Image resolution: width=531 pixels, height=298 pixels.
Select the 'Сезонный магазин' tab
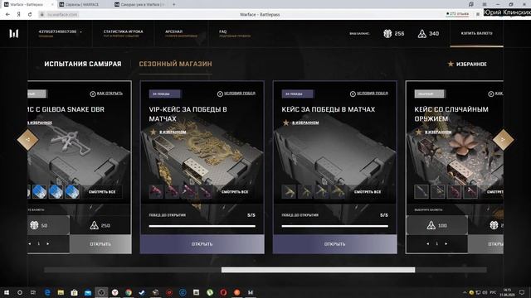(175, 64)
